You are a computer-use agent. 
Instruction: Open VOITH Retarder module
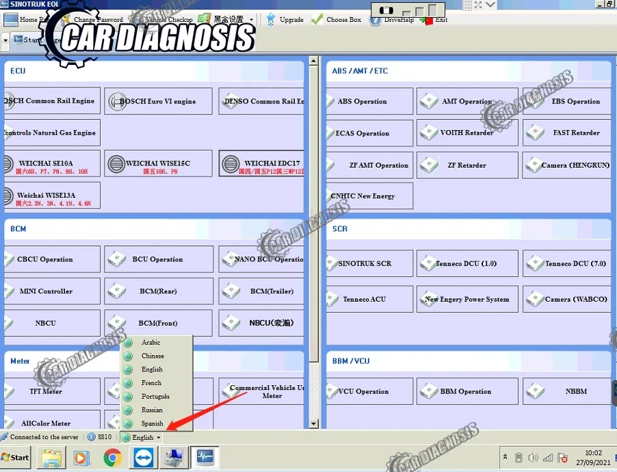pyautogui.click(x=467, y=133)
